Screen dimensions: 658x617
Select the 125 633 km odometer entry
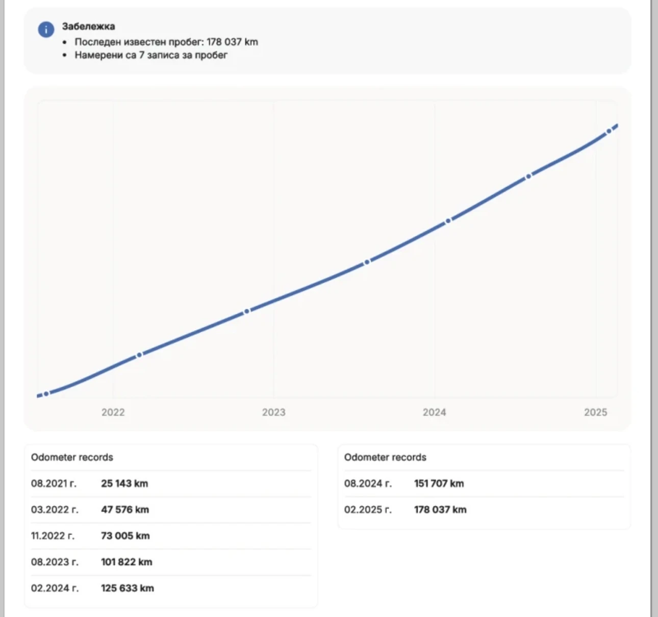point(128,588)
